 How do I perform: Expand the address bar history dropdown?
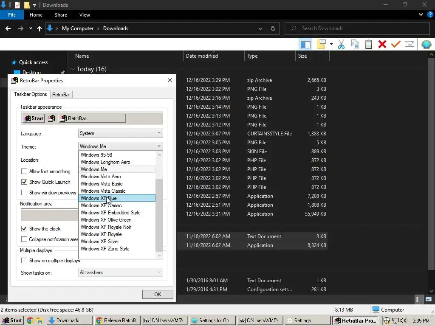coord(260,28)
